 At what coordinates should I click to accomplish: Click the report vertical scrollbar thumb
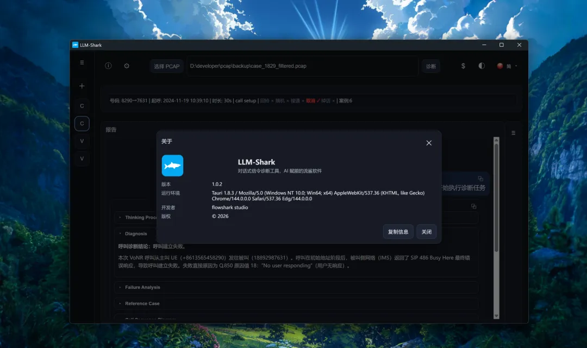click(x=496, y=198)
